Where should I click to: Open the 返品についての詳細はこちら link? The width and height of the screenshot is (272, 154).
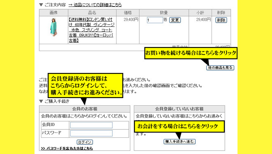pos(95,5)
